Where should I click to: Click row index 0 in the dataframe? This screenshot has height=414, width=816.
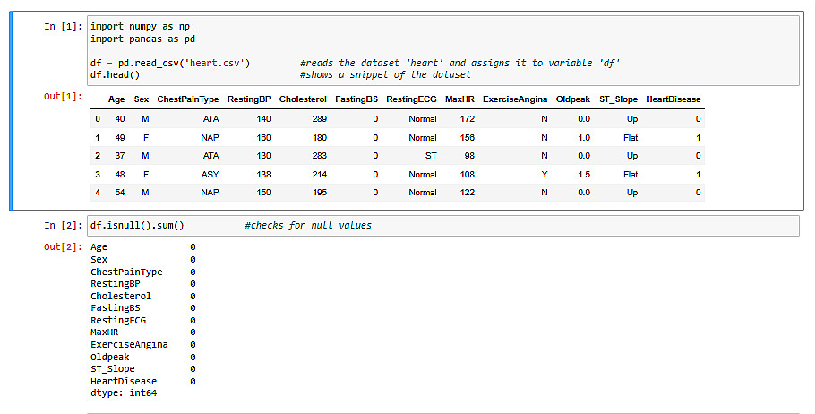pyautogui.click(x=98, y=119)
